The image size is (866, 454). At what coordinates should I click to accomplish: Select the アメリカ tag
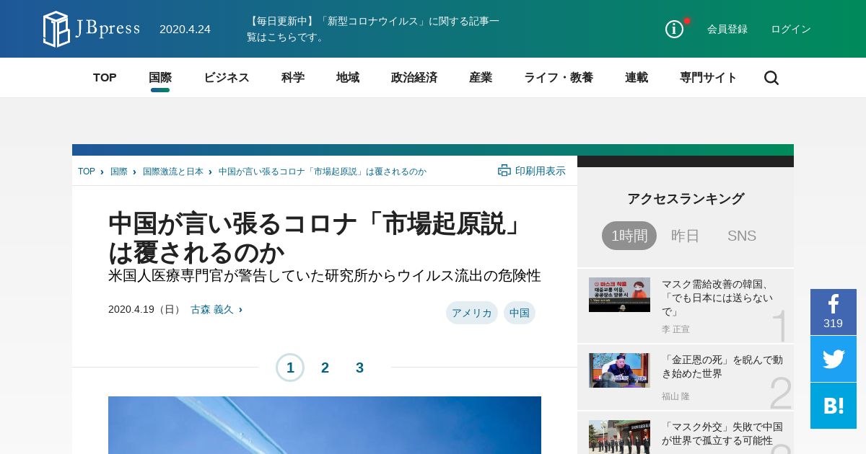point(472,313)
